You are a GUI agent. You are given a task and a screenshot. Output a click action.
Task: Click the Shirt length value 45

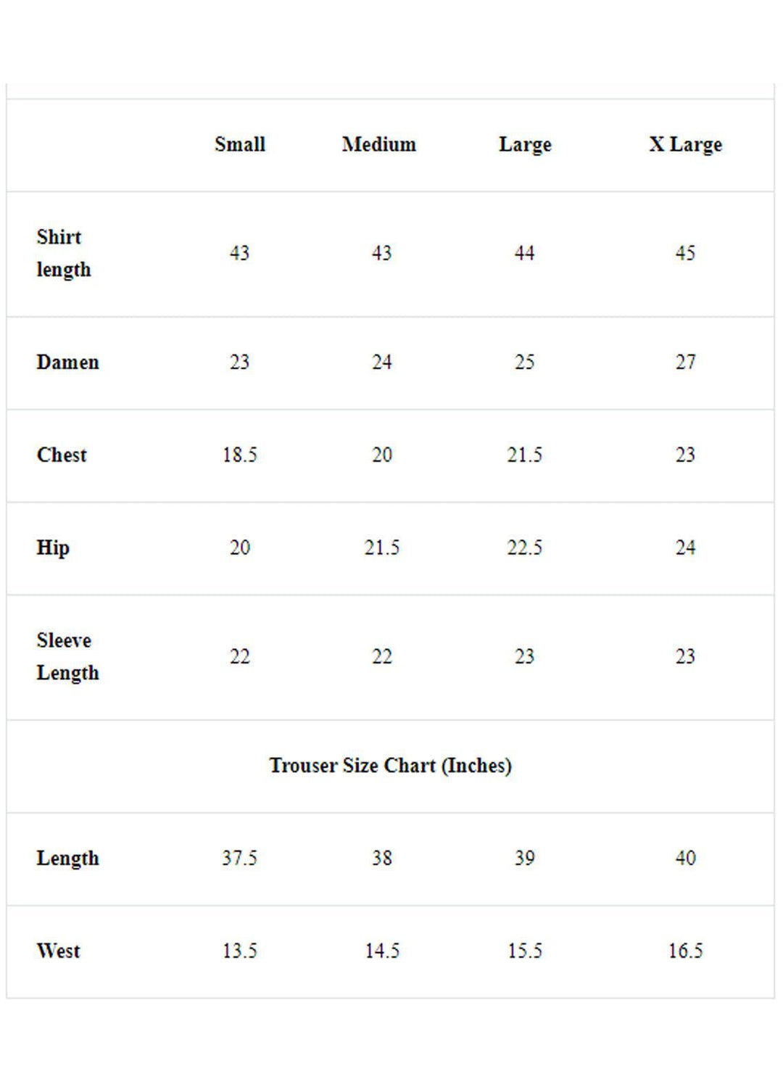pos(685,253)
